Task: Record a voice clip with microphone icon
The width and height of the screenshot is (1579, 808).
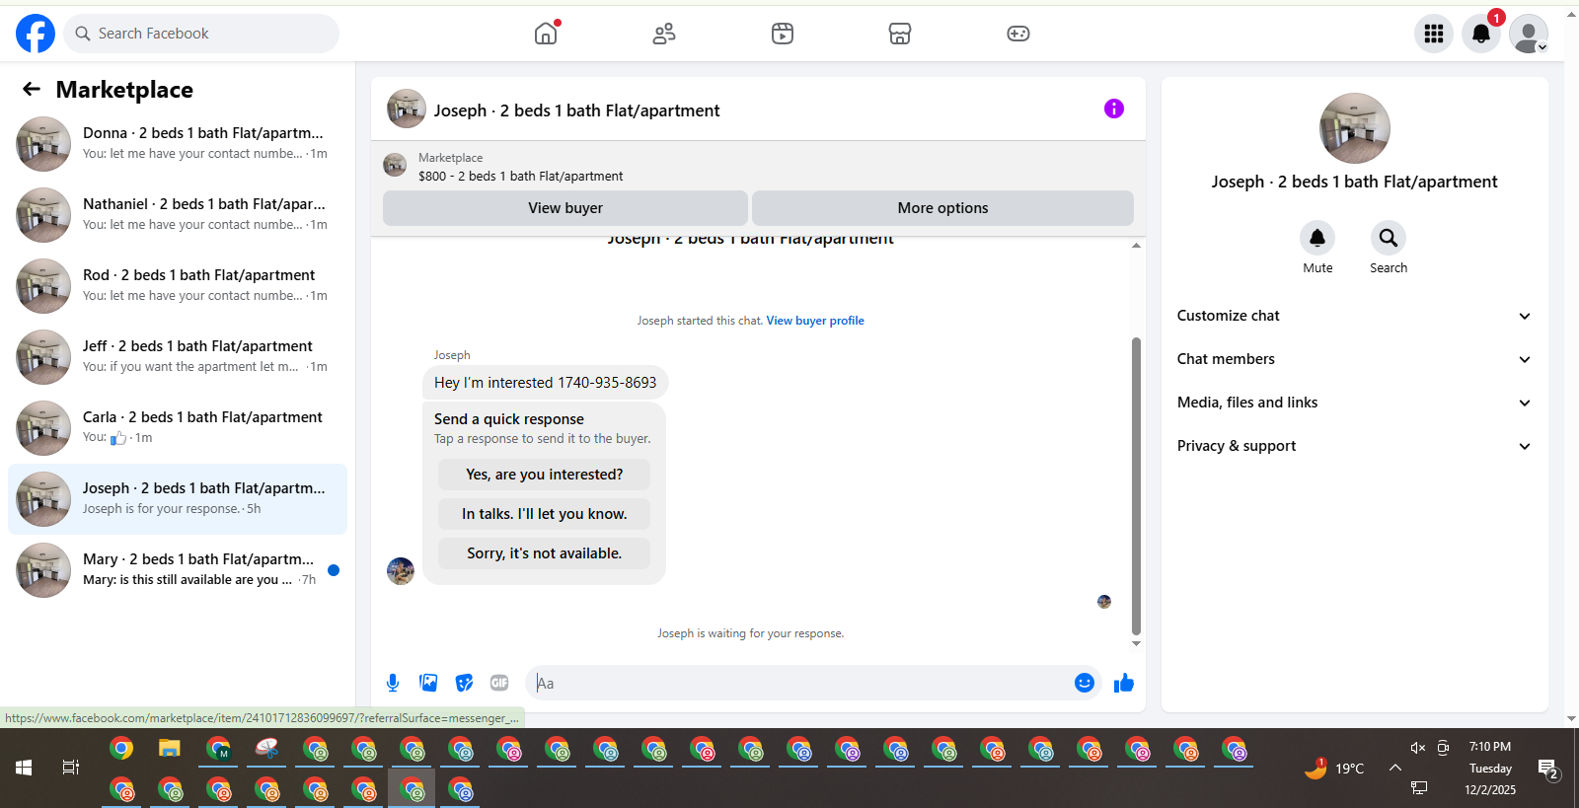Action: click(x=393, y=683)
